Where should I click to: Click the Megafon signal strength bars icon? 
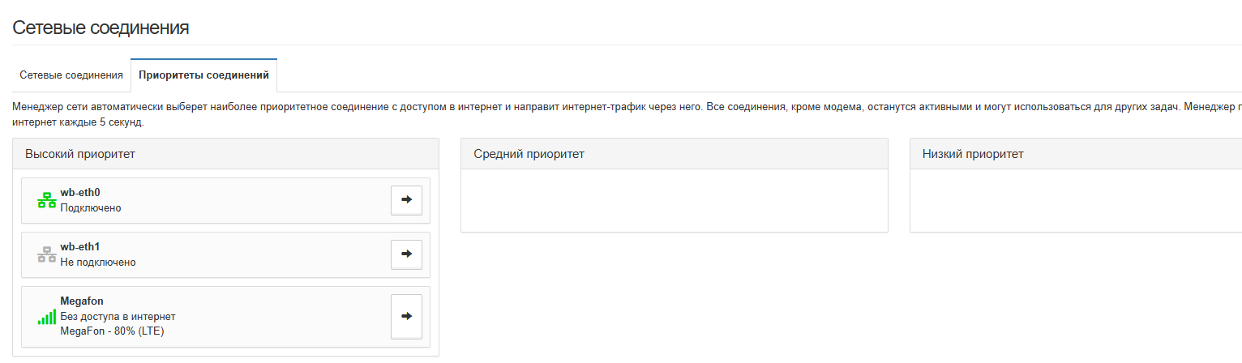tap(46, 317)
